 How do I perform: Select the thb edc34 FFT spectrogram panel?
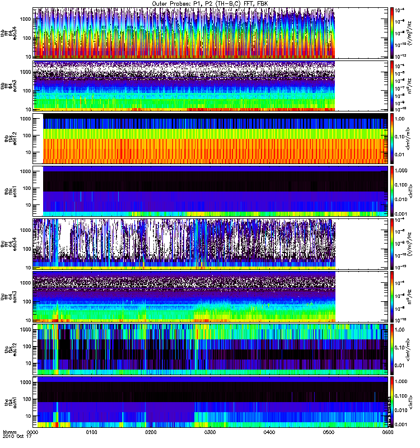210,33
